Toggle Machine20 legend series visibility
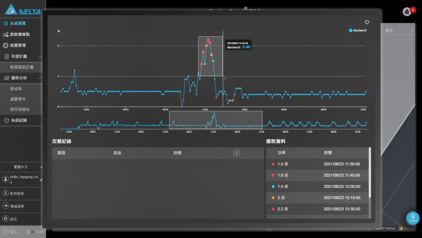The image size is (422, 238). coord(358,31)
